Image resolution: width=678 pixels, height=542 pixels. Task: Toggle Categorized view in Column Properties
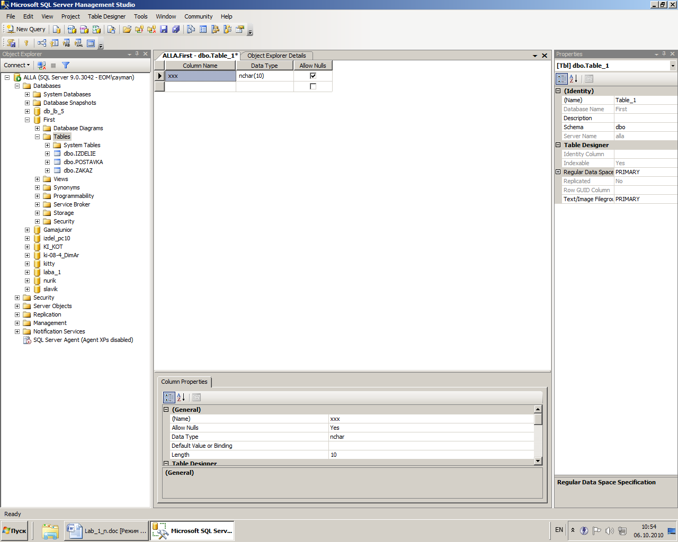point(169,398)
